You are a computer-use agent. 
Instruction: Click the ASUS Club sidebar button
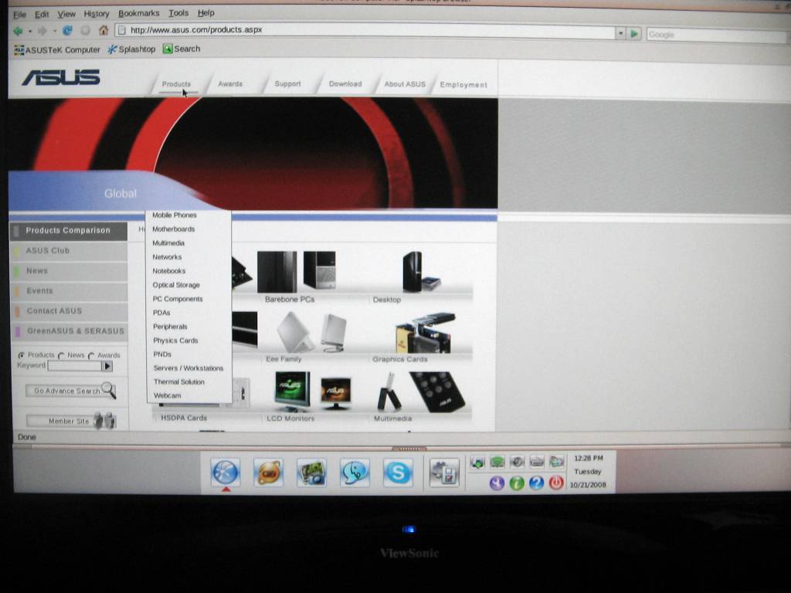click(x=69, y=251)
